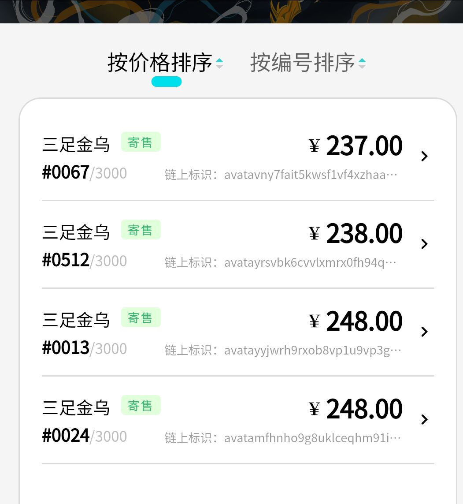Image resolution: width=463 pixels, height=504 pixels.
Task: Tap chain ID starting avatayrsvbk6
Action: (282, 263)
